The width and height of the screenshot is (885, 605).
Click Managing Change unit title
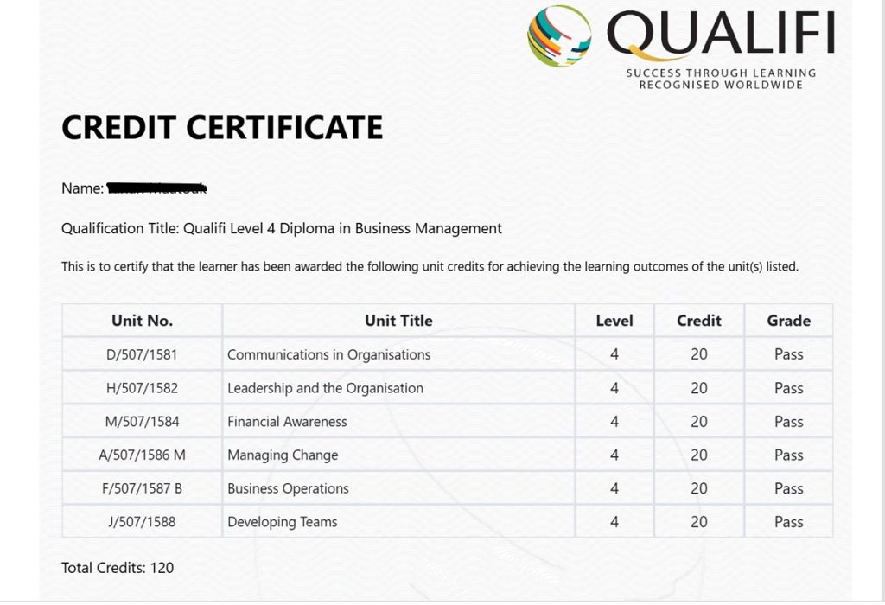(283, 455)
